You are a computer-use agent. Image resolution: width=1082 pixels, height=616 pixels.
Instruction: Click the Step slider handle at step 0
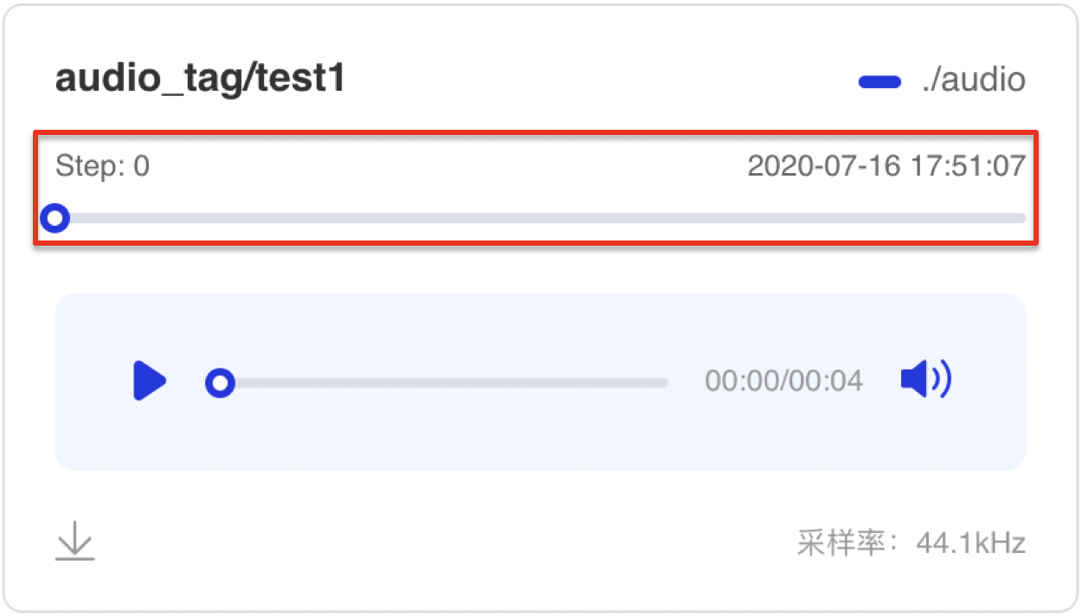tap(55, 218)
